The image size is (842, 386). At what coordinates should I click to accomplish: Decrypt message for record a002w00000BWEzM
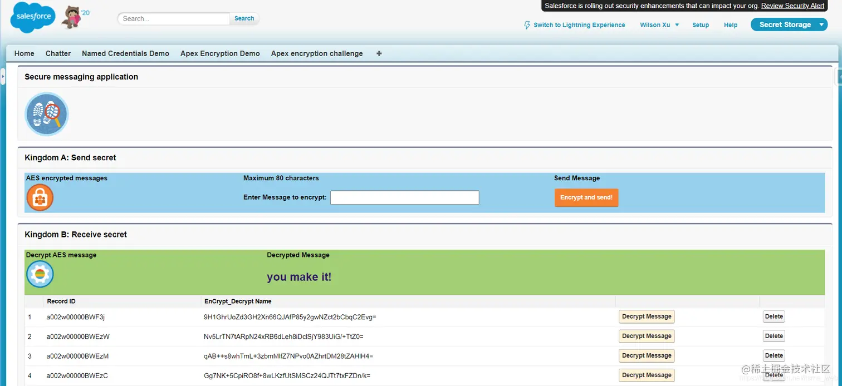647,355
